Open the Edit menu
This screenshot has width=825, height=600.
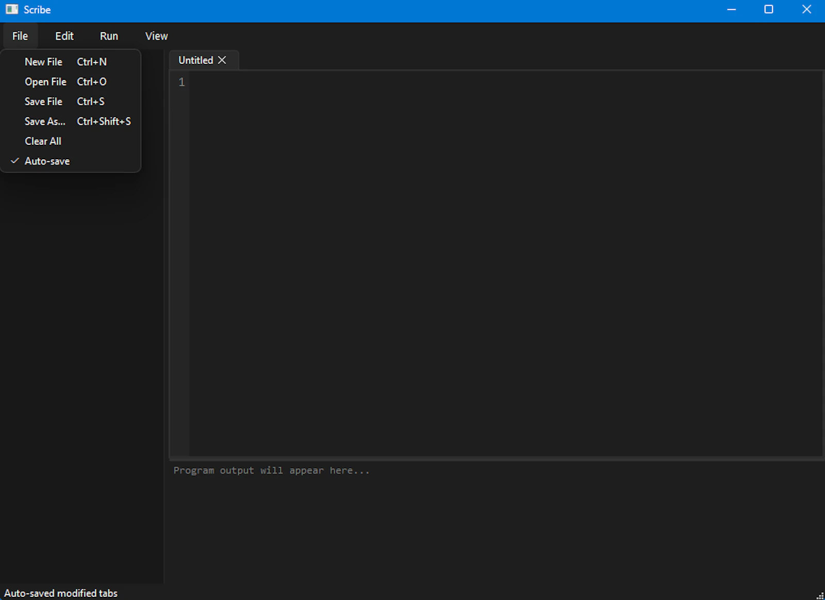[64, 36]
